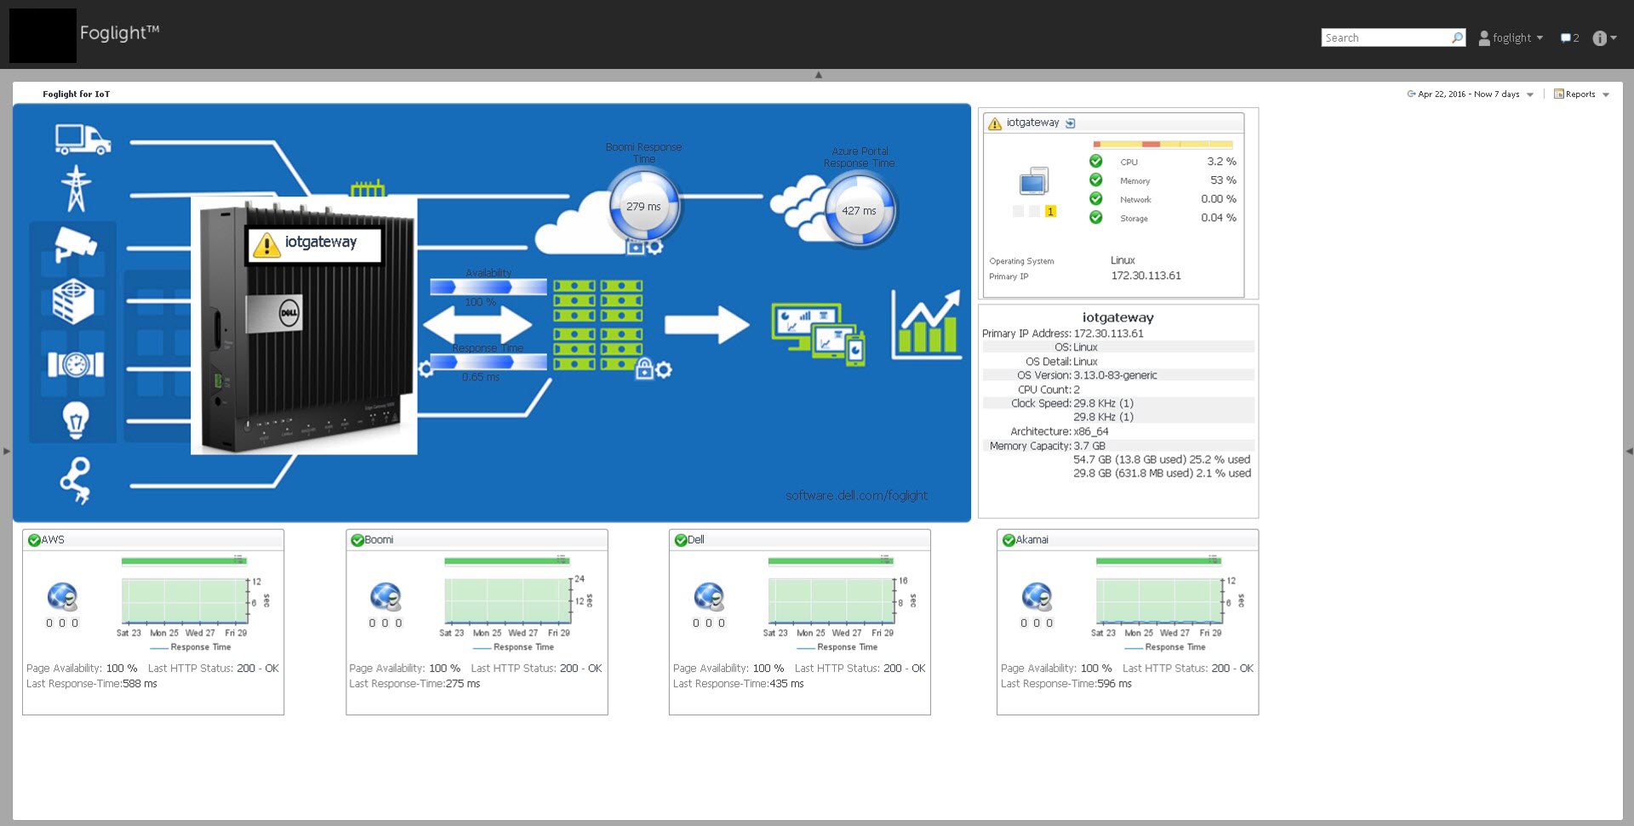Click the gear icon beside Response Time bar
The height and width of the screenshot is (826, 1634).
pyautogui.click(x=426, y=368)
